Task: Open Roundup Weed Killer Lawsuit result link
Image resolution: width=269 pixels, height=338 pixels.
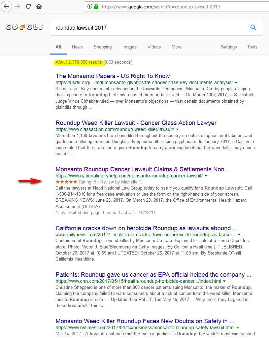Action: pos(136,123)
